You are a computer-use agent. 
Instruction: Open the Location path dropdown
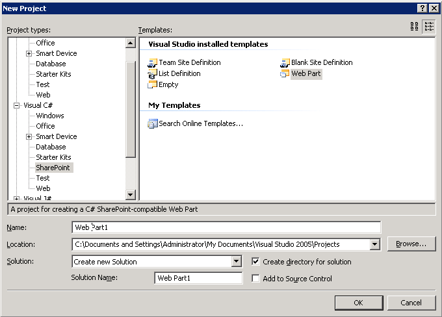[374, 244]
